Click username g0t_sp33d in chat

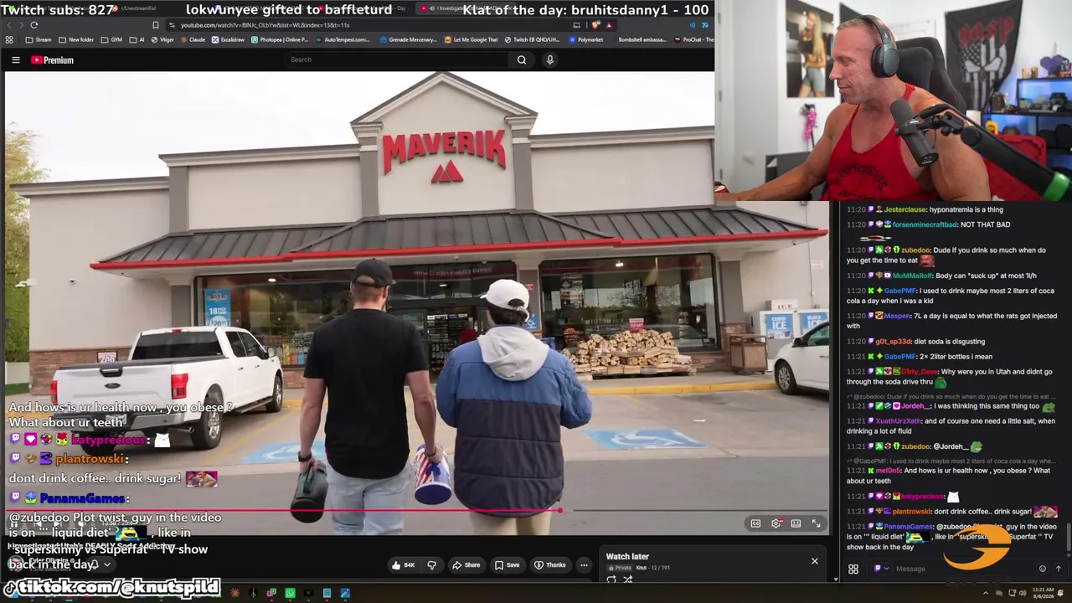893,342
